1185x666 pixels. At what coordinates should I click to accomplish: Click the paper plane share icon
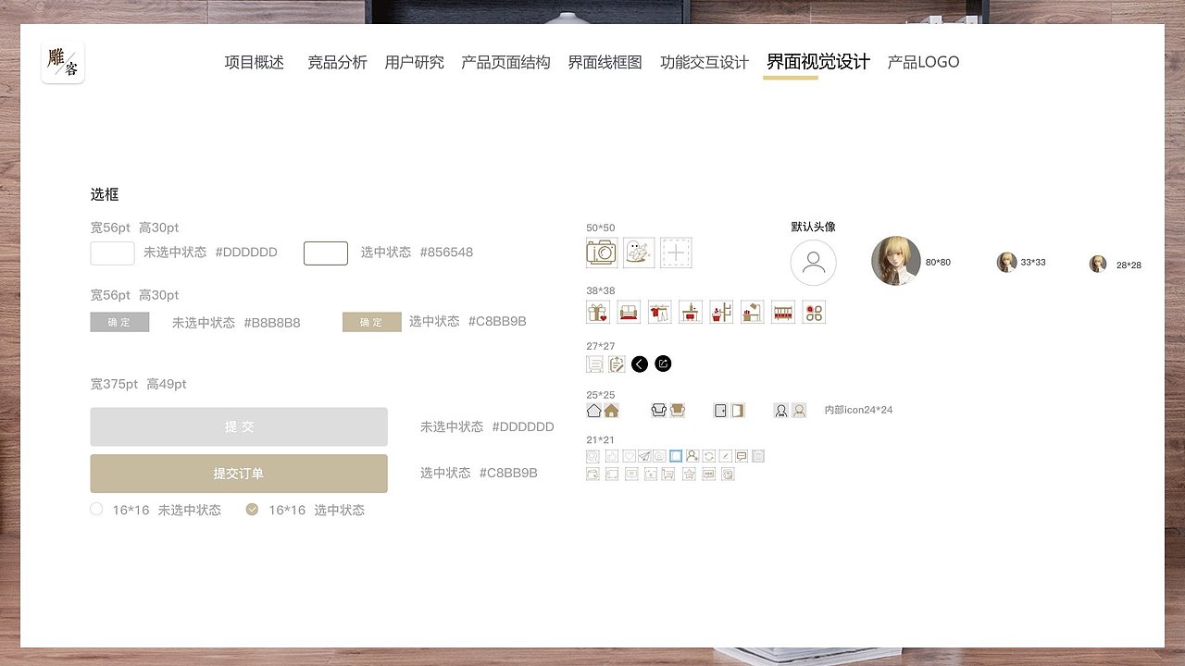tap(644, 455)
